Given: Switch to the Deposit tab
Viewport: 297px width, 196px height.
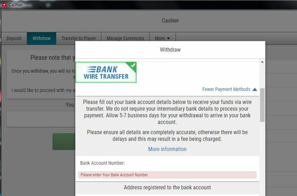Looking at the screenshot, I should point(14,39).
